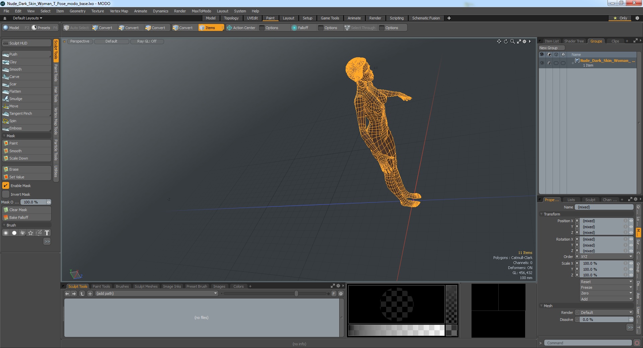Toggle visibility eye of Nude_Dark_Skin_Woman group
The image size is (643, 348).
(x=542, y=63)
